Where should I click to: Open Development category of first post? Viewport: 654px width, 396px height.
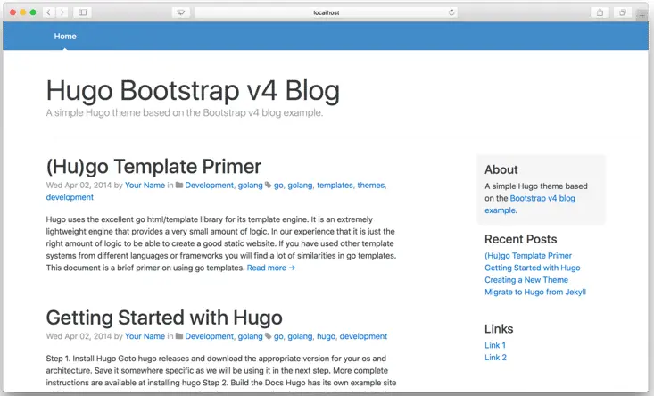click(210, 186)
